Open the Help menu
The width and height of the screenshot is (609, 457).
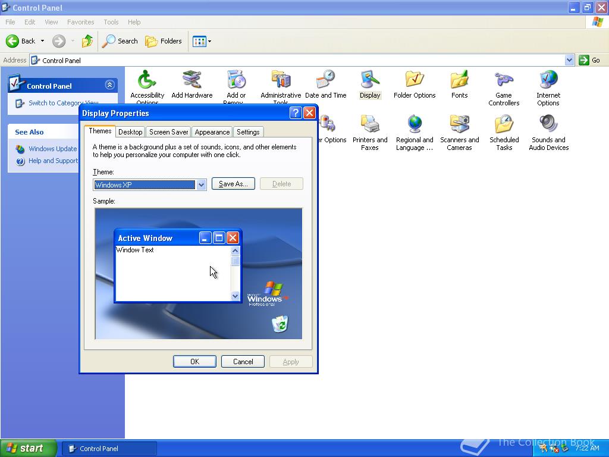pyautogui.click(x=134, y=22)
